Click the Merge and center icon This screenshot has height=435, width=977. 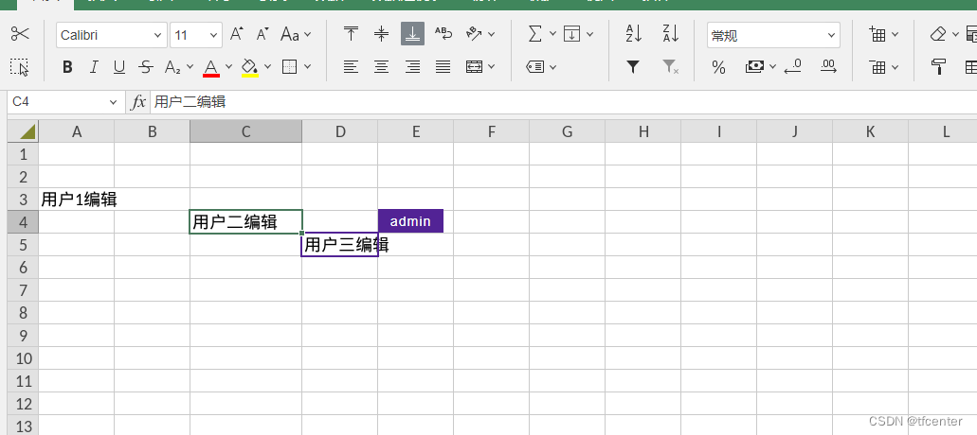pyautogui.click(x=474, y=66)
